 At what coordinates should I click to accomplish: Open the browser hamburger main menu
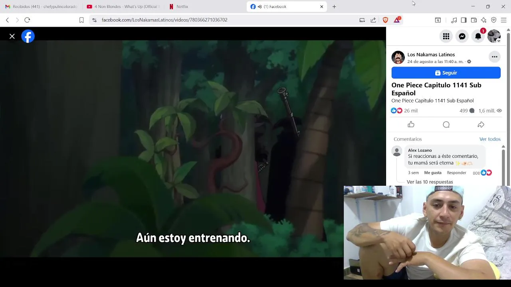click(503, 20)
